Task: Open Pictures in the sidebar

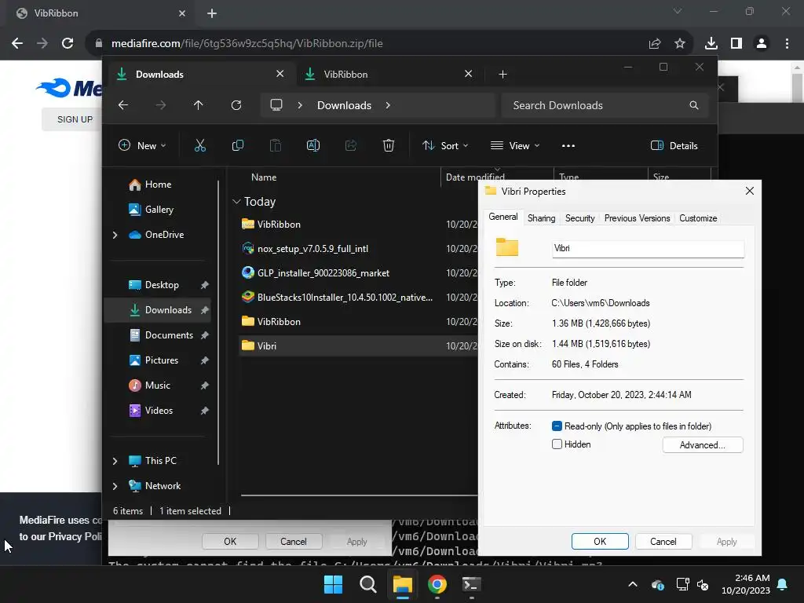Action: tap(159, 360)
